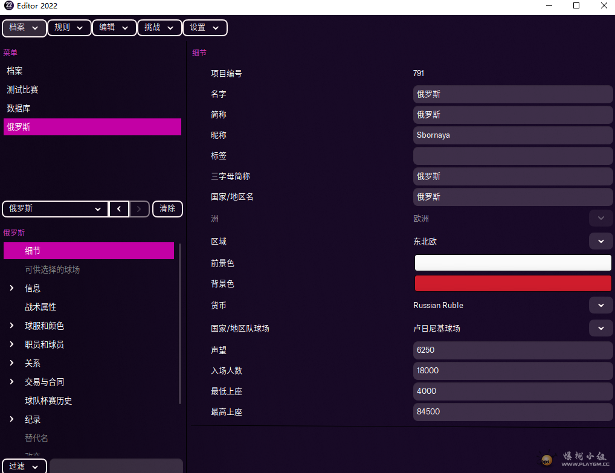The width and height of the screenshot is (615, 473).
Task: Select 战术属性 in the tree
Action: pyautogui.click(x=40, y=307)
